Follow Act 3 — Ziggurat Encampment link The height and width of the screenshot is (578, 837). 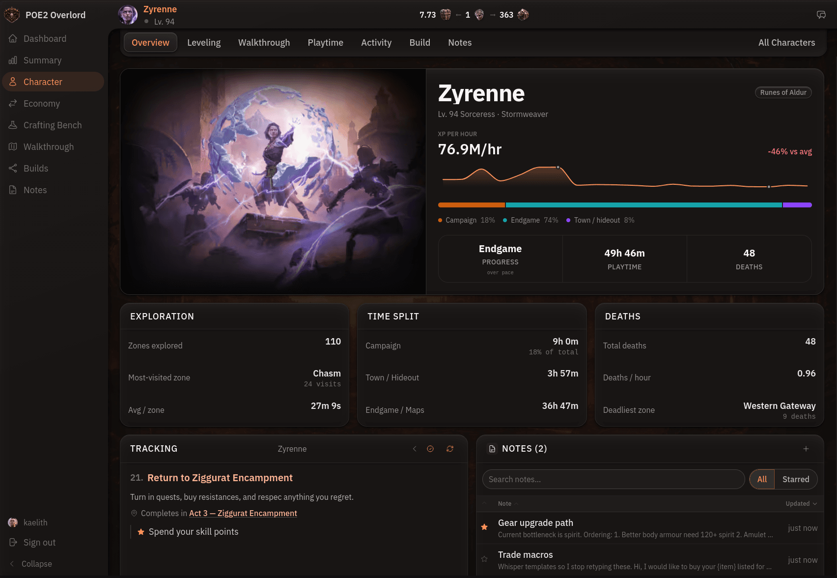tap(243, 513)
